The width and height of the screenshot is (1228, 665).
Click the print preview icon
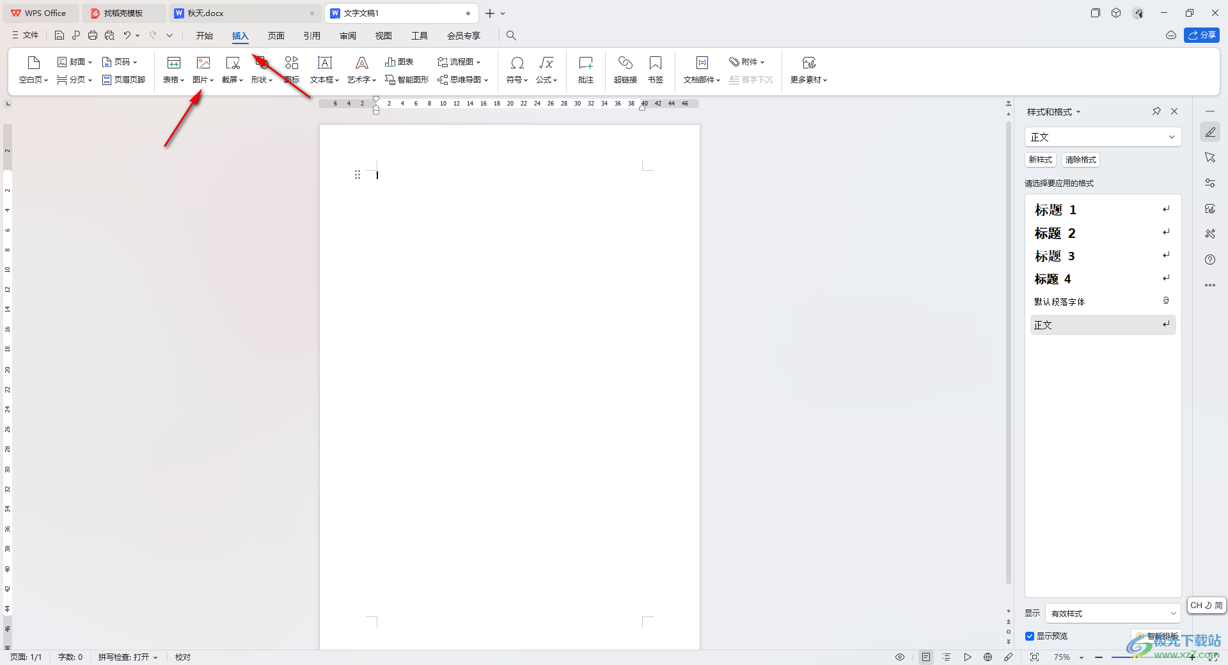click(x=109, y=35)
